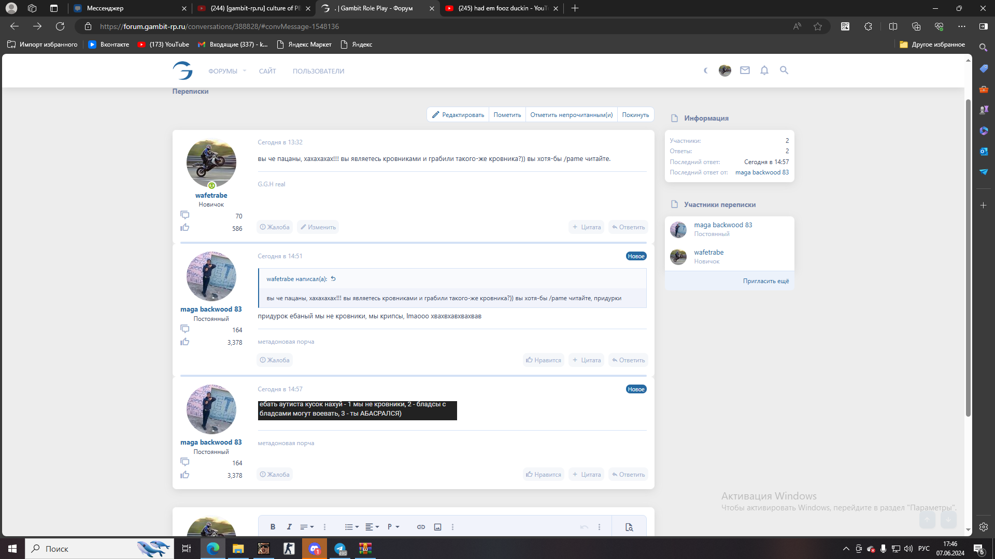Click the Покинуть conversation button
Viewport: 995px width, 559px height.
point(635,115)
